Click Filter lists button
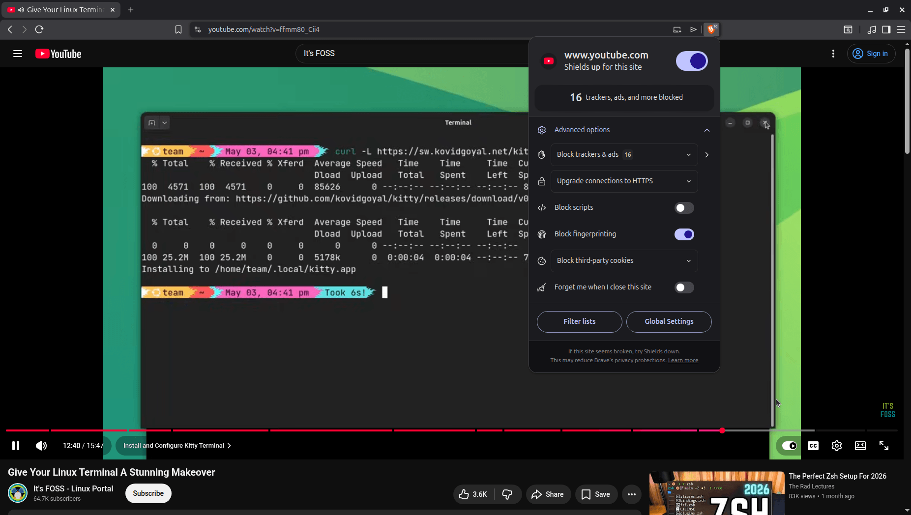The height and width of the screenshot is (515, 911). [x=579, y=321]
